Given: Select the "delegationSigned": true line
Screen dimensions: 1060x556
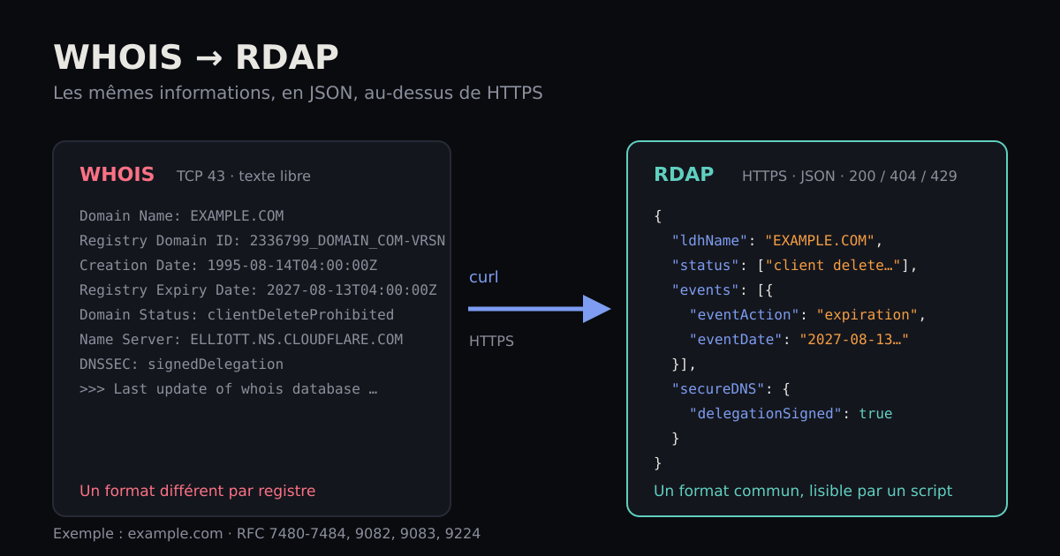Looking at the screenshot, I should click(x=791, y=414).
